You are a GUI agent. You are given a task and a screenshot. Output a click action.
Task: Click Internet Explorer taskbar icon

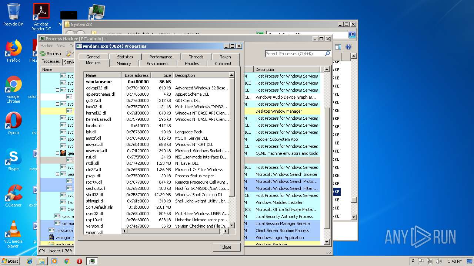30,261
